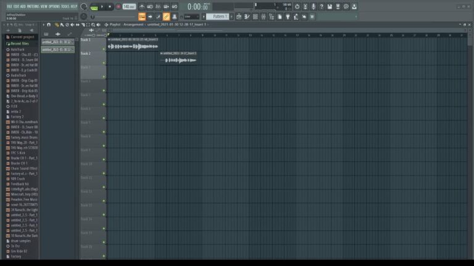
Task: Adjust the main pitch knob
Action: click(84, 17)
